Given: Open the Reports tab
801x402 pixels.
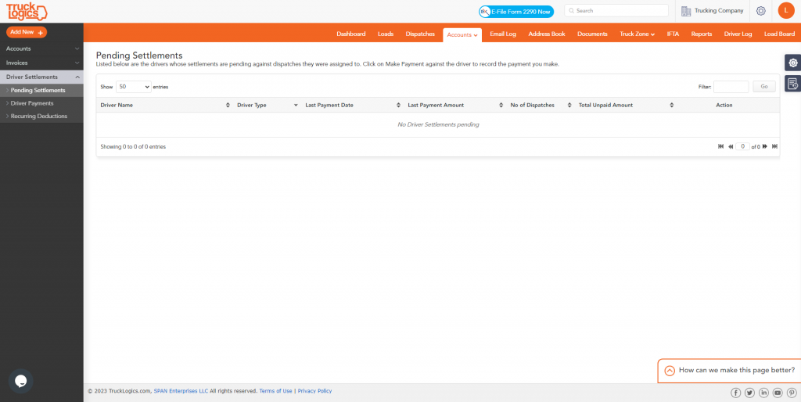Looking at the screenshot, I should 702,34.
